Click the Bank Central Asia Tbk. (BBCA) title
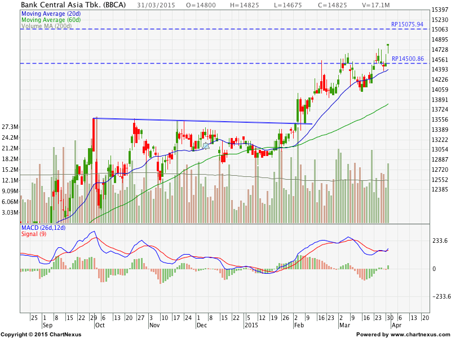The height and width of the screenshot is (338, 451). tap(73, 5)
